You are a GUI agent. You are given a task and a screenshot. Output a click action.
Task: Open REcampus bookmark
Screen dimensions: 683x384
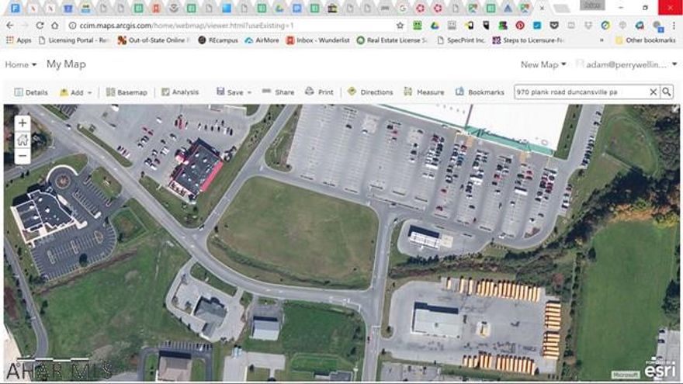[218, 40]
